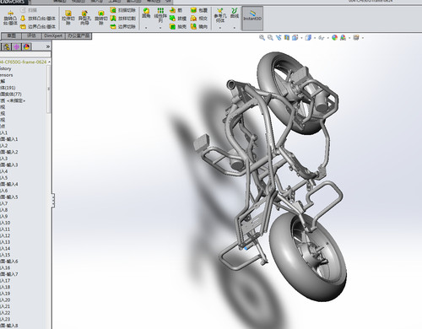422x329 pixels.
Task: Select the Revolved Cut (旋转切除) tool
Action: coord(101,18)
